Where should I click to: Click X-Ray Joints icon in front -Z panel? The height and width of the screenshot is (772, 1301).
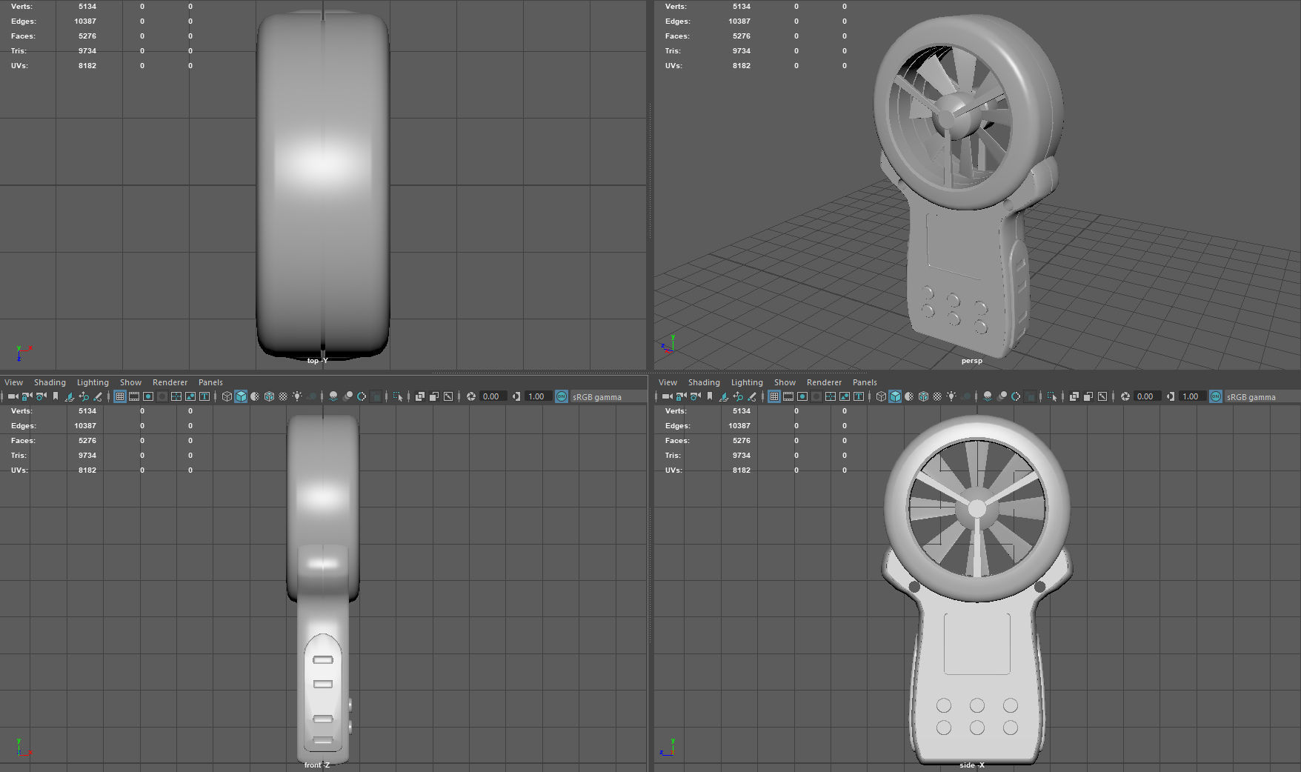point(448,396)
